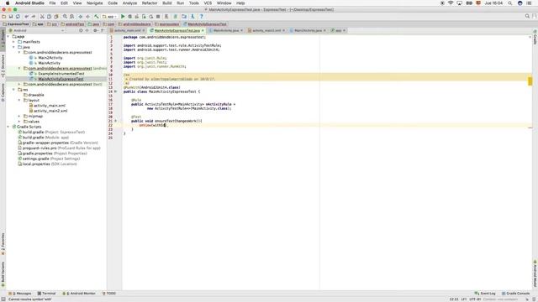Click the green Run button
Viewport: 538px width, 302px height.
(x=123, y=17)
